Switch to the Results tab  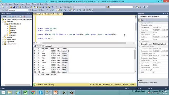pyautogui.click(x=37, y=46)
